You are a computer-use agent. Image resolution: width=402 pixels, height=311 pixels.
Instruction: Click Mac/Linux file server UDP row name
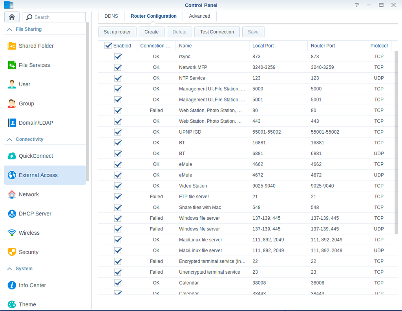201,251
